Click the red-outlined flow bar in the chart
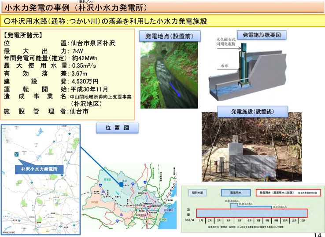The image size is (325, 237). (x=252, y=213)
